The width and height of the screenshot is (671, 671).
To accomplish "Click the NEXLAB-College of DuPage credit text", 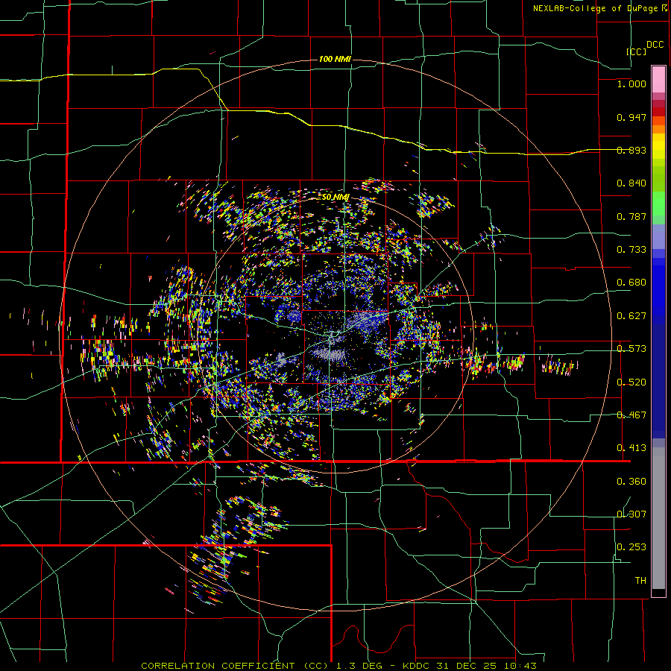I will click(599, 8).
